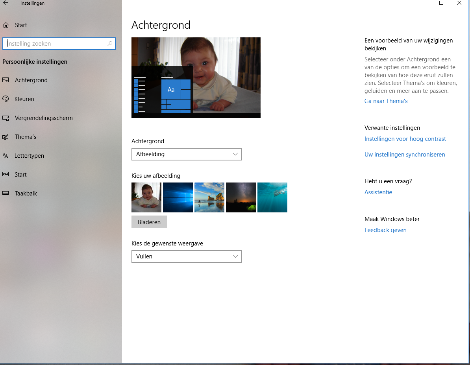This screenshot has width=470, height=365.
Task: Select the underwater swimmer wallpaper thumbnail
Action: click(x=272, y=197)
